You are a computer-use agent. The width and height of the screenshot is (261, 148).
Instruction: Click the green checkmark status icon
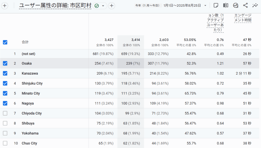point(97,6)
